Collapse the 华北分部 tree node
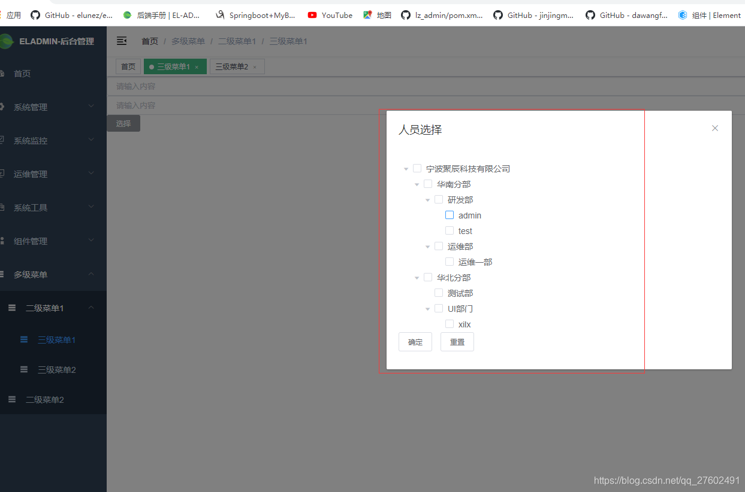The width and height of the screenshot is (745, 492). point(417,278)
